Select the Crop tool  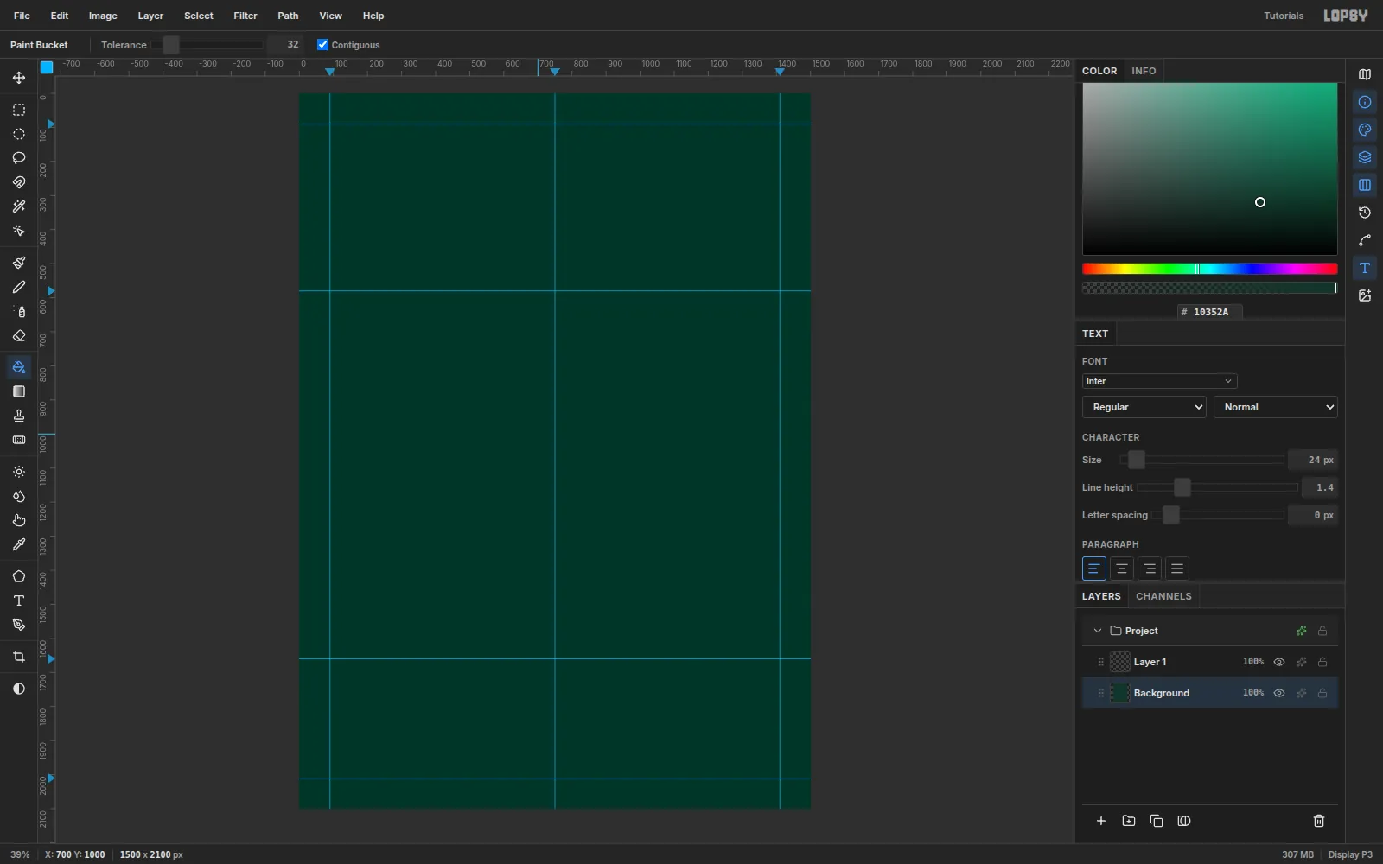18,657
